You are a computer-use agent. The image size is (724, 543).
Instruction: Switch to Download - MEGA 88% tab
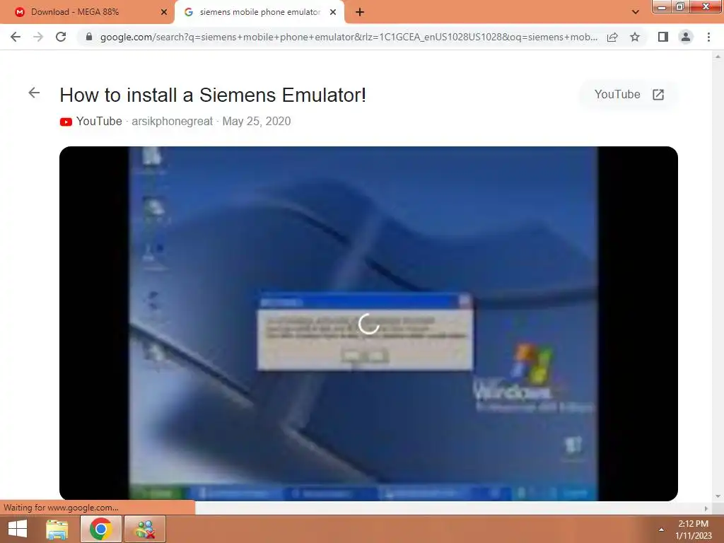coord(87,12)
